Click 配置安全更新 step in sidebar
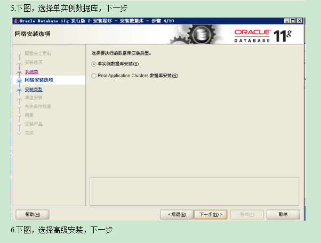This screenshot has width=321, height=243. [38, 53]
